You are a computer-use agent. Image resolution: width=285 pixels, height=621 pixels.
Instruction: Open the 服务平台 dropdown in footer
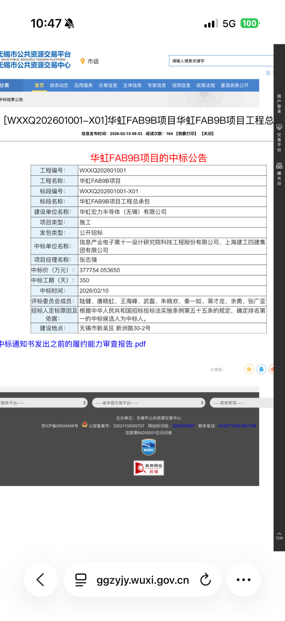coord(44,403)
